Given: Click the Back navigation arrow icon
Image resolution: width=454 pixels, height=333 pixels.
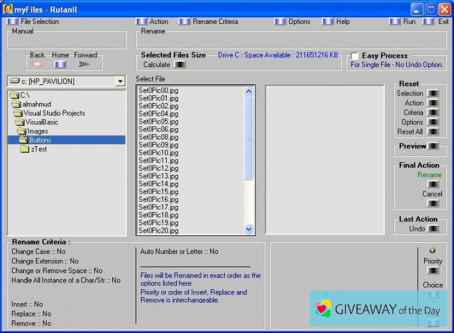Looking at the screenshot, I should 38,64.
